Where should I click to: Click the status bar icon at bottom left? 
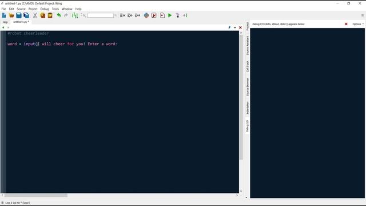pyautogui.click(x=2, y=203)
